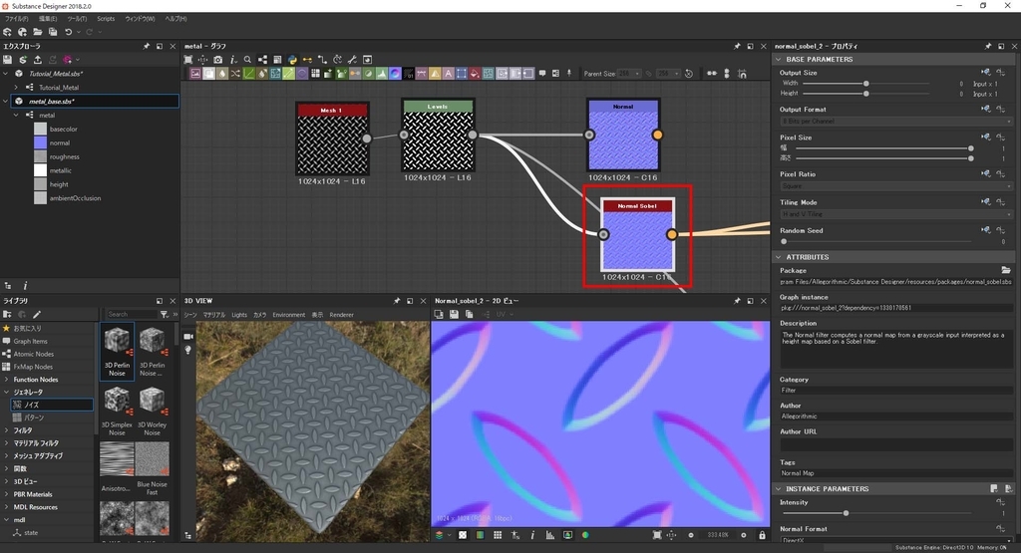Open Environment menu in 3D view
The width and height of the screenshot is (1021, 553).
[x=288, y=315]
